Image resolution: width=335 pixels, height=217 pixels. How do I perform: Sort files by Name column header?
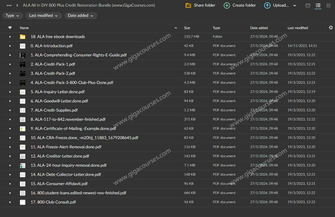[24, 28]
